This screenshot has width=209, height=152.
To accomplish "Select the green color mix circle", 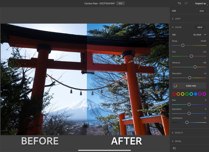I will tap(187, 94).
